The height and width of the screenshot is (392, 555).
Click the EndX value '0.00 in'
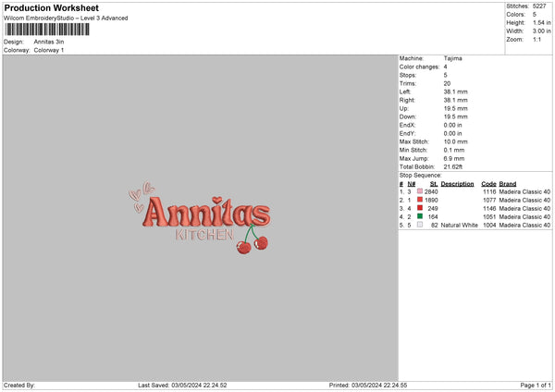pyautogui.click(x=452, y=125)
